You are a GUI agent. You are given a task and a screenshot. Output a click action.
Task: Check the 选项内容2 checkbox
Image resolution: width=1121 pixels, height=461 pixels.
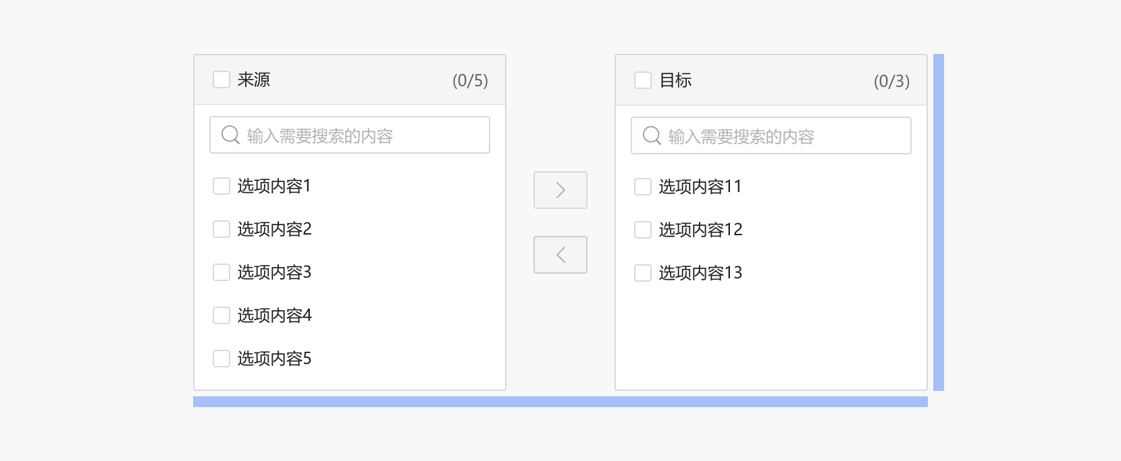221,229
